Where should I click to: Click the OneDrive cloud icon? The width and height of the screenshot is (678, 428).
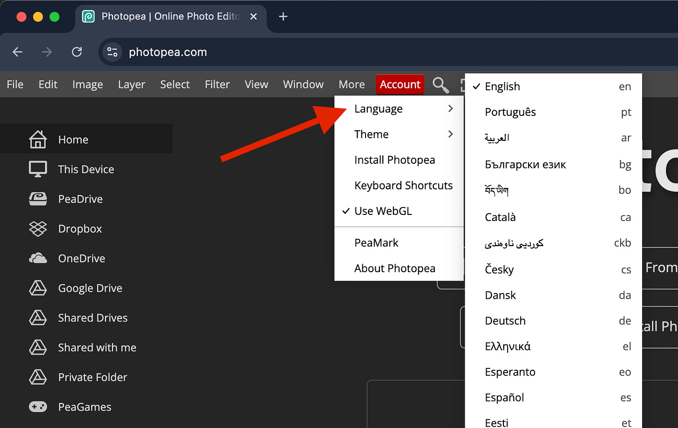38,258
